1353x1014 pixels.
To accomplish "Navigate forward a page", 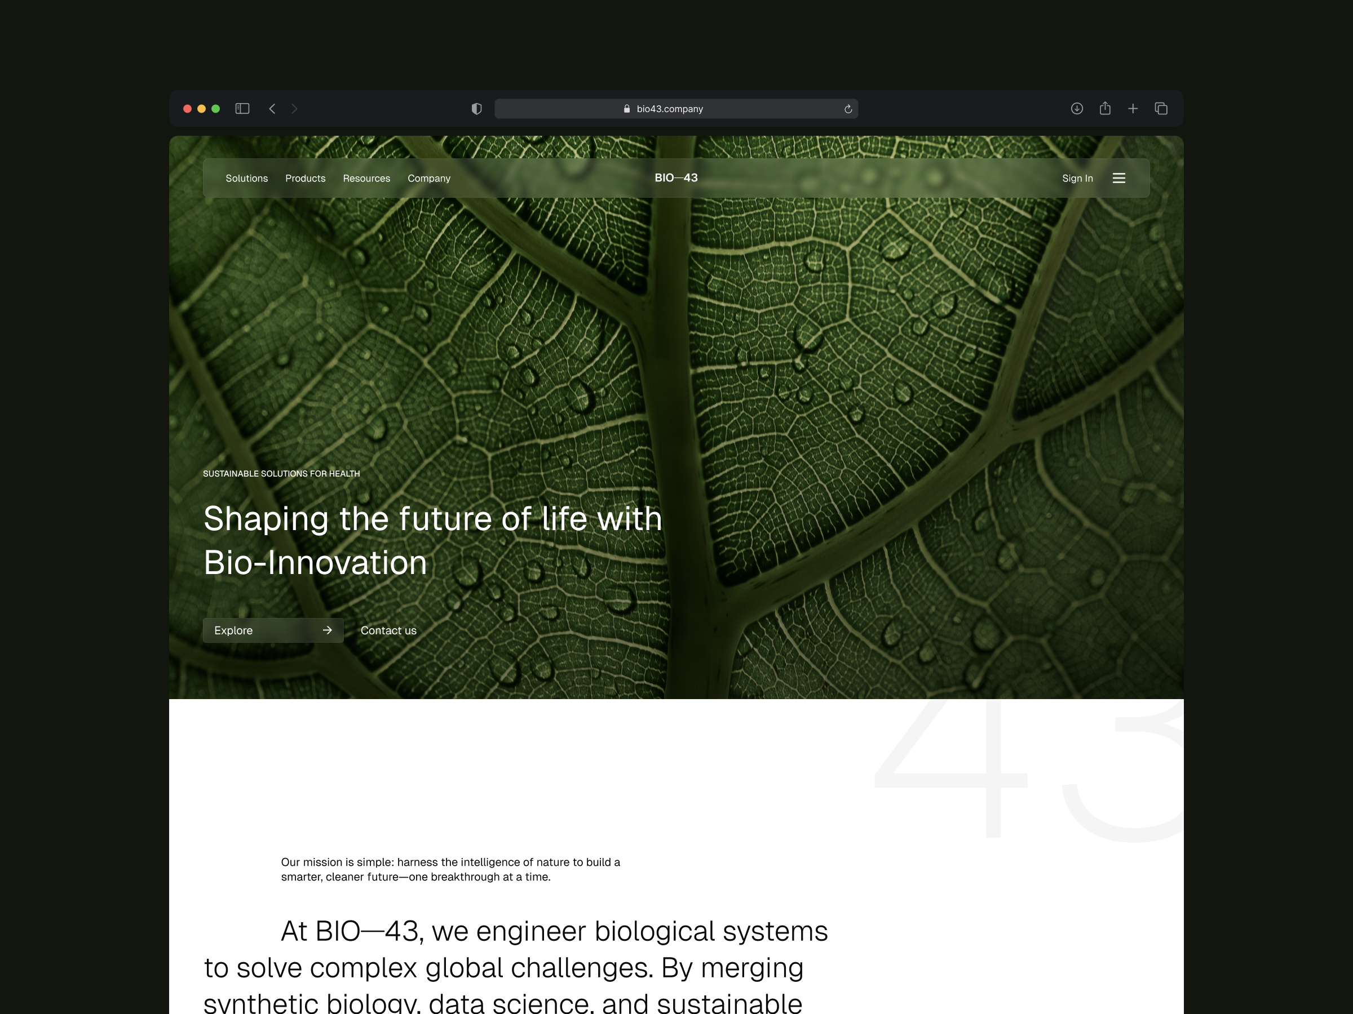I will pos(294,108).
